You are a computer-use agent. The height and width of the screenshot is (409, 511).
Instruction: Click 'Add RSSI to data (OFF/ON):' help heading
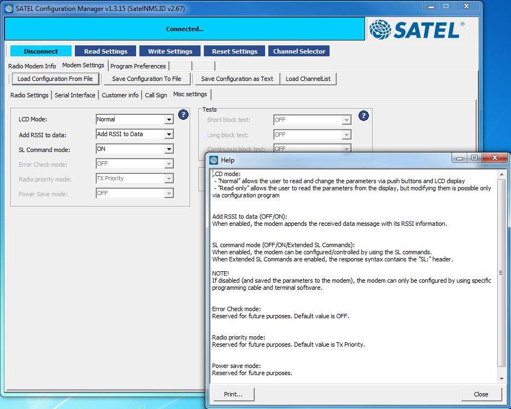click(250, 217)
